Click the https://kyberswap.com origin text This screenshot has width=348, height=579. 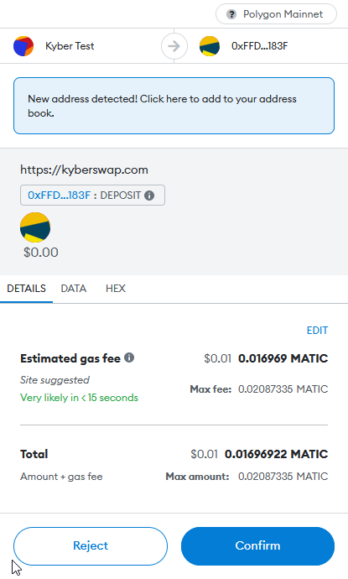[x=84, y=170]
